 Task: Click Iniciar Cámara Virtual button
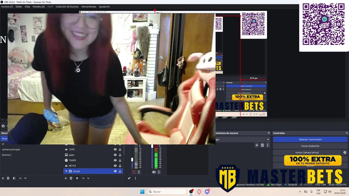click(307, 152)
